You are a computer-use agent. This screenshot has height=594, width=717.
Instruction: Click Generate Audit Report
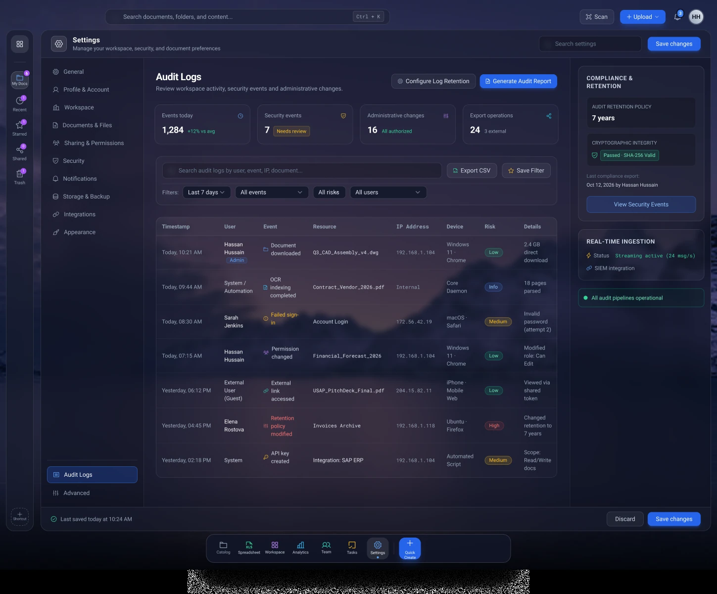[x=518, y=81]
